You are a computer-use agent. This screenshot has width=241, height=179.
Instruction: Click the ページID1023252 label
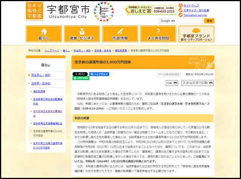tap(169, 74)
